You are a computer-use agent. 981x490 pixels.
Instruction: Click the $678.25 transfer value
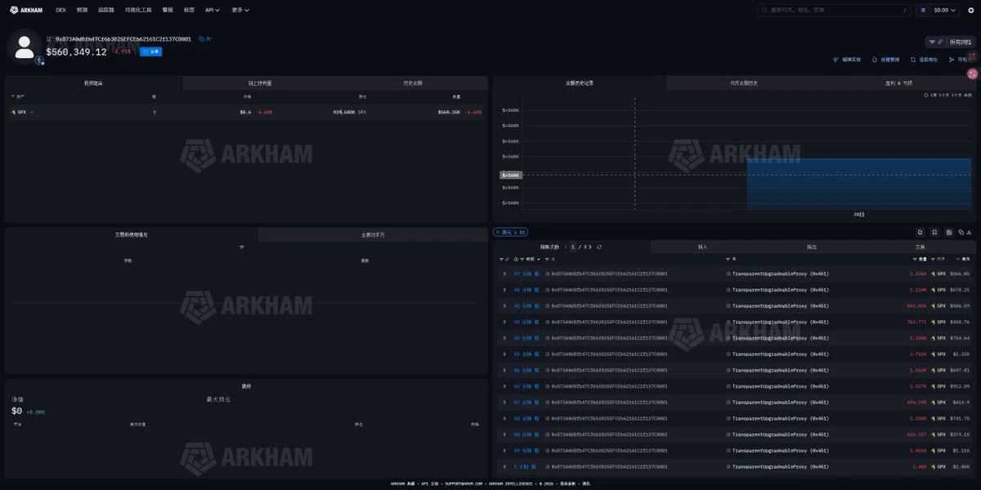(959, 289)
